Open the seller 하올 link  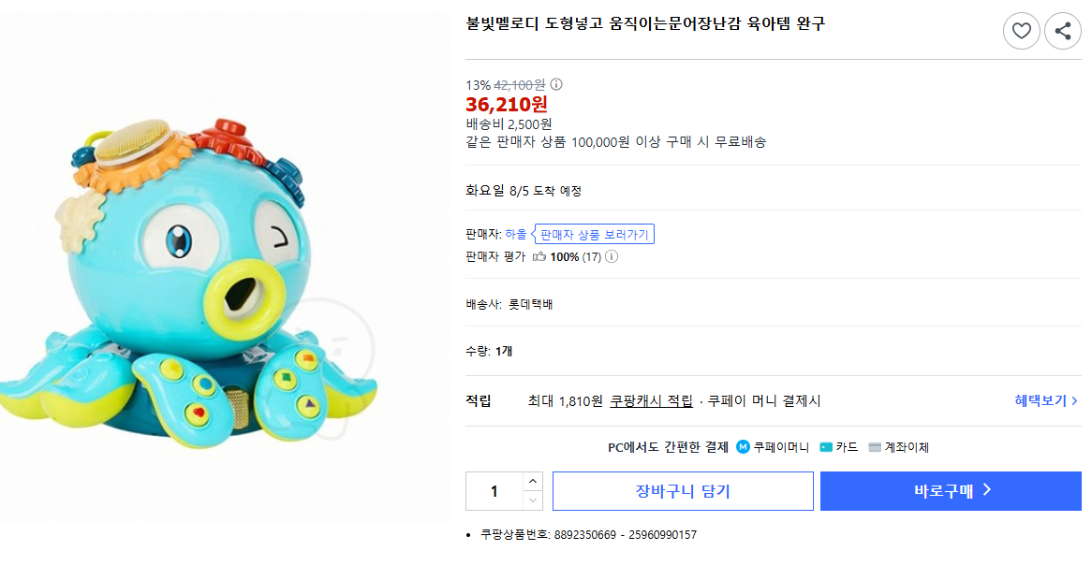(516, 234)
